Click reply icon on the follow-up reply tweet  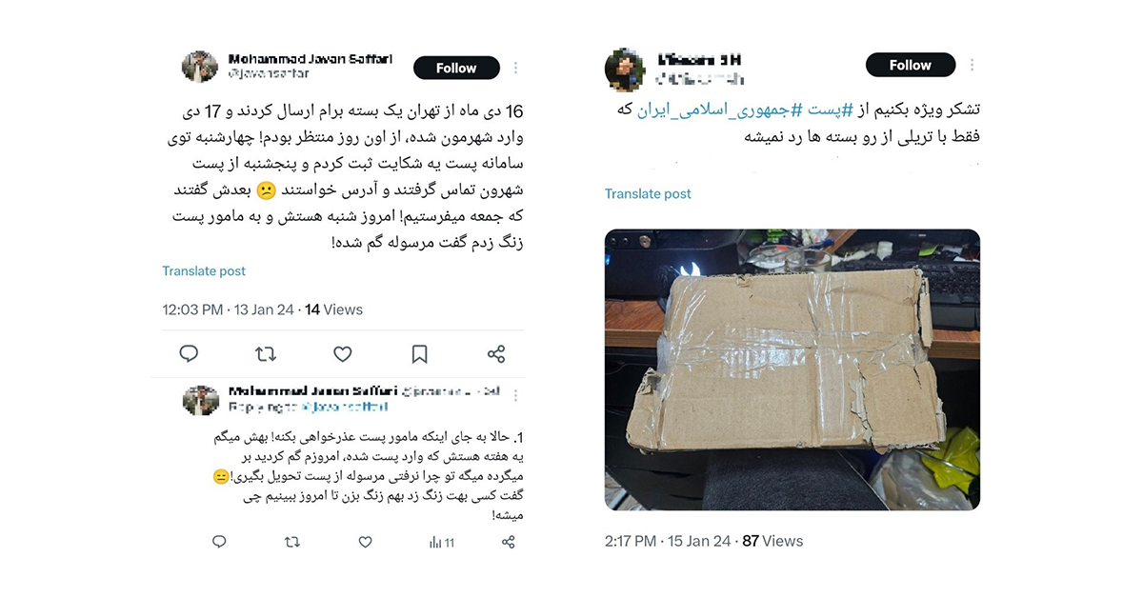tap(219, 542)
